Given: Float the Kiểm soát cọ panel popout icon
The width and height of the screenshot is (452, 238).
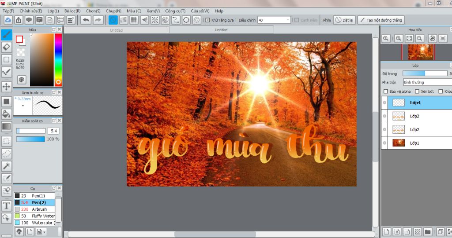Looking at the screenshot, I should pyautogui.click(x=53, y=121).
